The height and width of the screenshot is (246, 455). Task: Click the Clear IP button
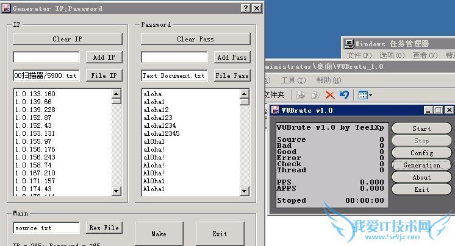[67, 39]
